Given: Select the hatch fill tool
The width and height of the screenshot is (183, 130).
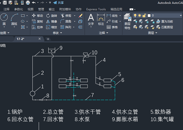Looking at the screenshot, I should 23,27.
